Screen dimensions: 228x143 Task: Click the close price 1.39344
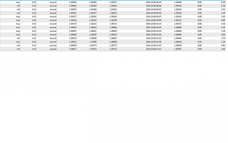click(x=178, y=9)
